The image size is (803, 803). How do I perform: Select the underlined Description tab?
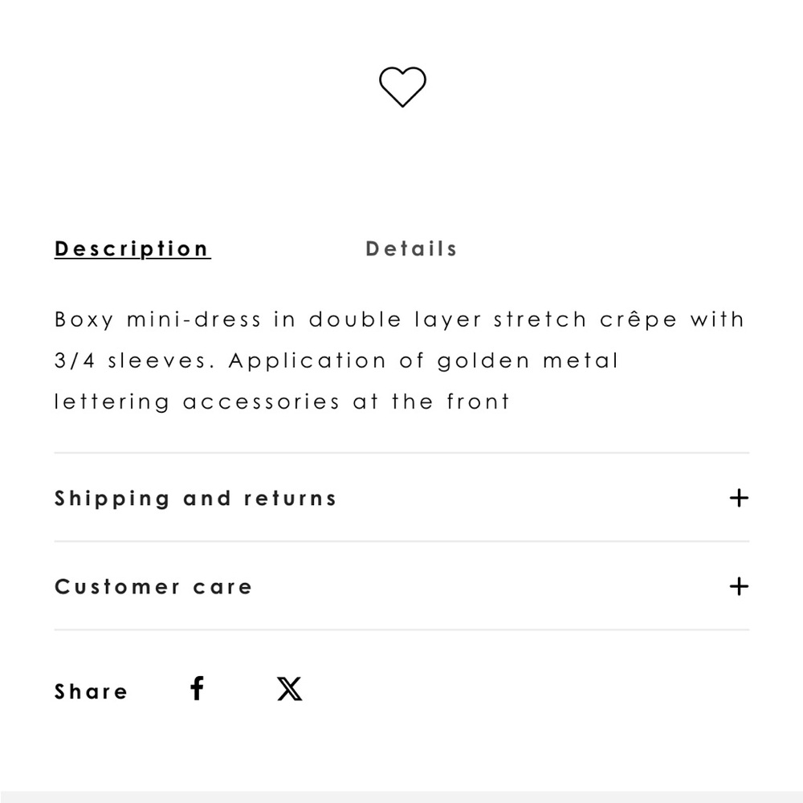click(x=132, y=249)
